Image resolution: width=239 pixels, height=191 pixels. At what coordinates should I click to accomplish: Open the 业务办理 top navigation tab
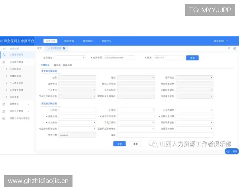click(x=51, y=41)
